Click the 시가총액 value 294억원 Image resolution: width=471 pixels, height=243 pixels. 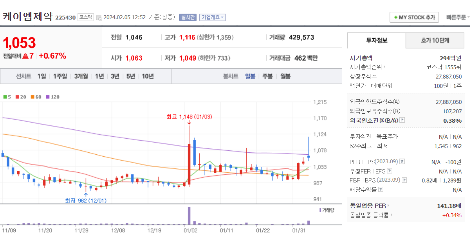click(x=451, y=58)
